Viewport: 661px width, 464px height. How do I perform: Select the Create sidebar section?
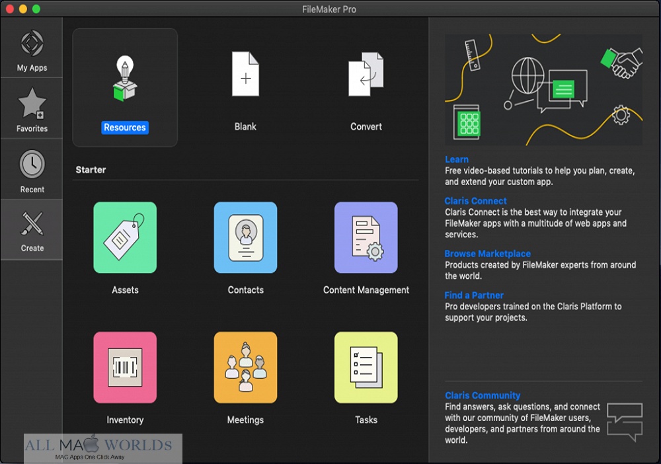(x=32, y=229)
